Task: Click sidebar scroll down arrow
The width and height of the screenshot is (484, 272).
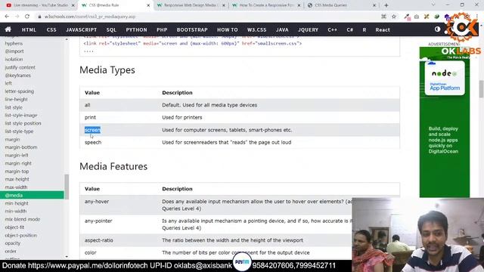Action: (67, 256)
